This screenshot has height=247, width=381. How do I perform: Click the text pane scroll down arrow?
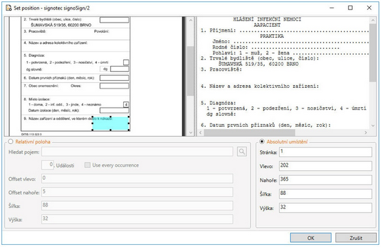[x=373, y=126]
